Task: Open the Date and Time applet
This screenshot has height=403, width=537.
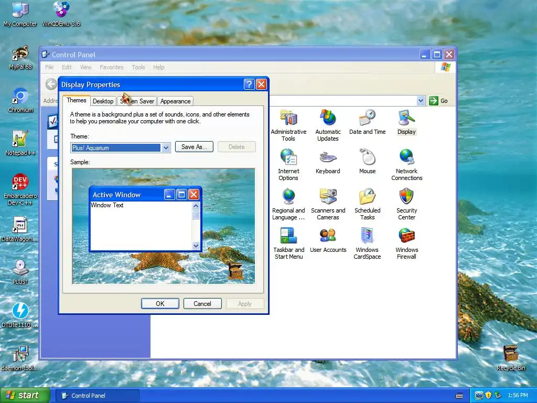Action: coord(367,122)
